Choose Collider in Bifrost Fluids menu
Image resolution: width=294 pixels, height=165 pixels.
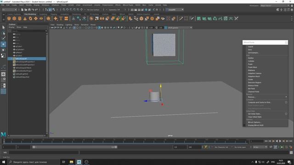(x=251, y=61)
